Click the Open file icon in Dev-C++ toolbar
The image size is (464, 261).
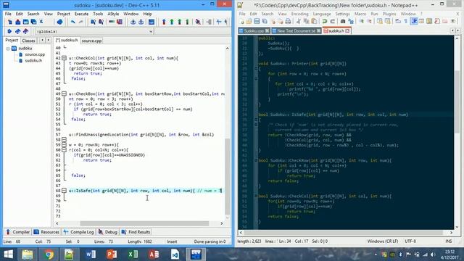pyautogui.click(x=17, y=22)
